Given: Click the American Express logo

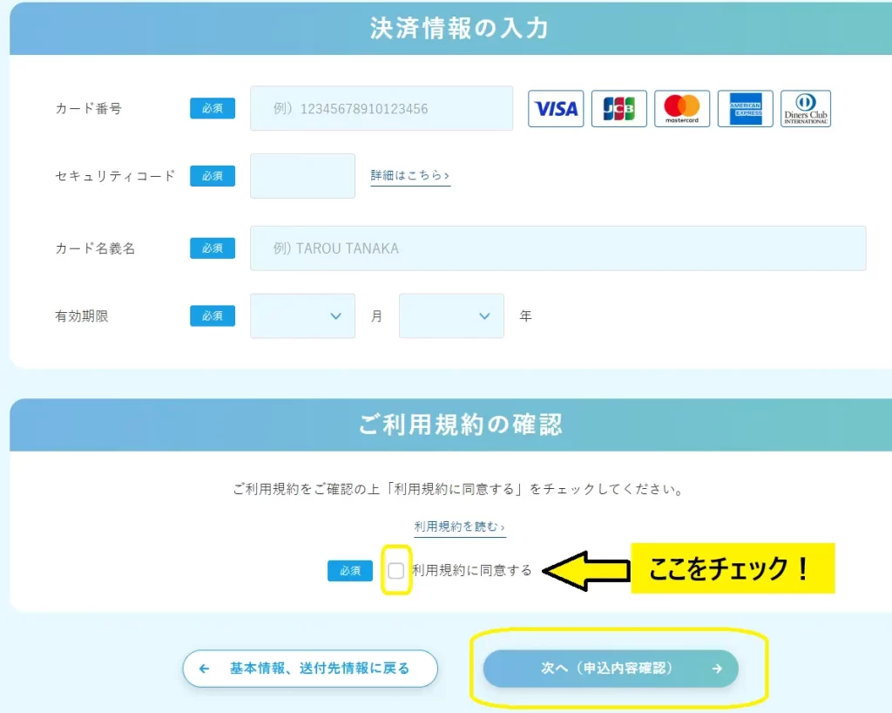Looking at the screenshot, I should point(745,108).
